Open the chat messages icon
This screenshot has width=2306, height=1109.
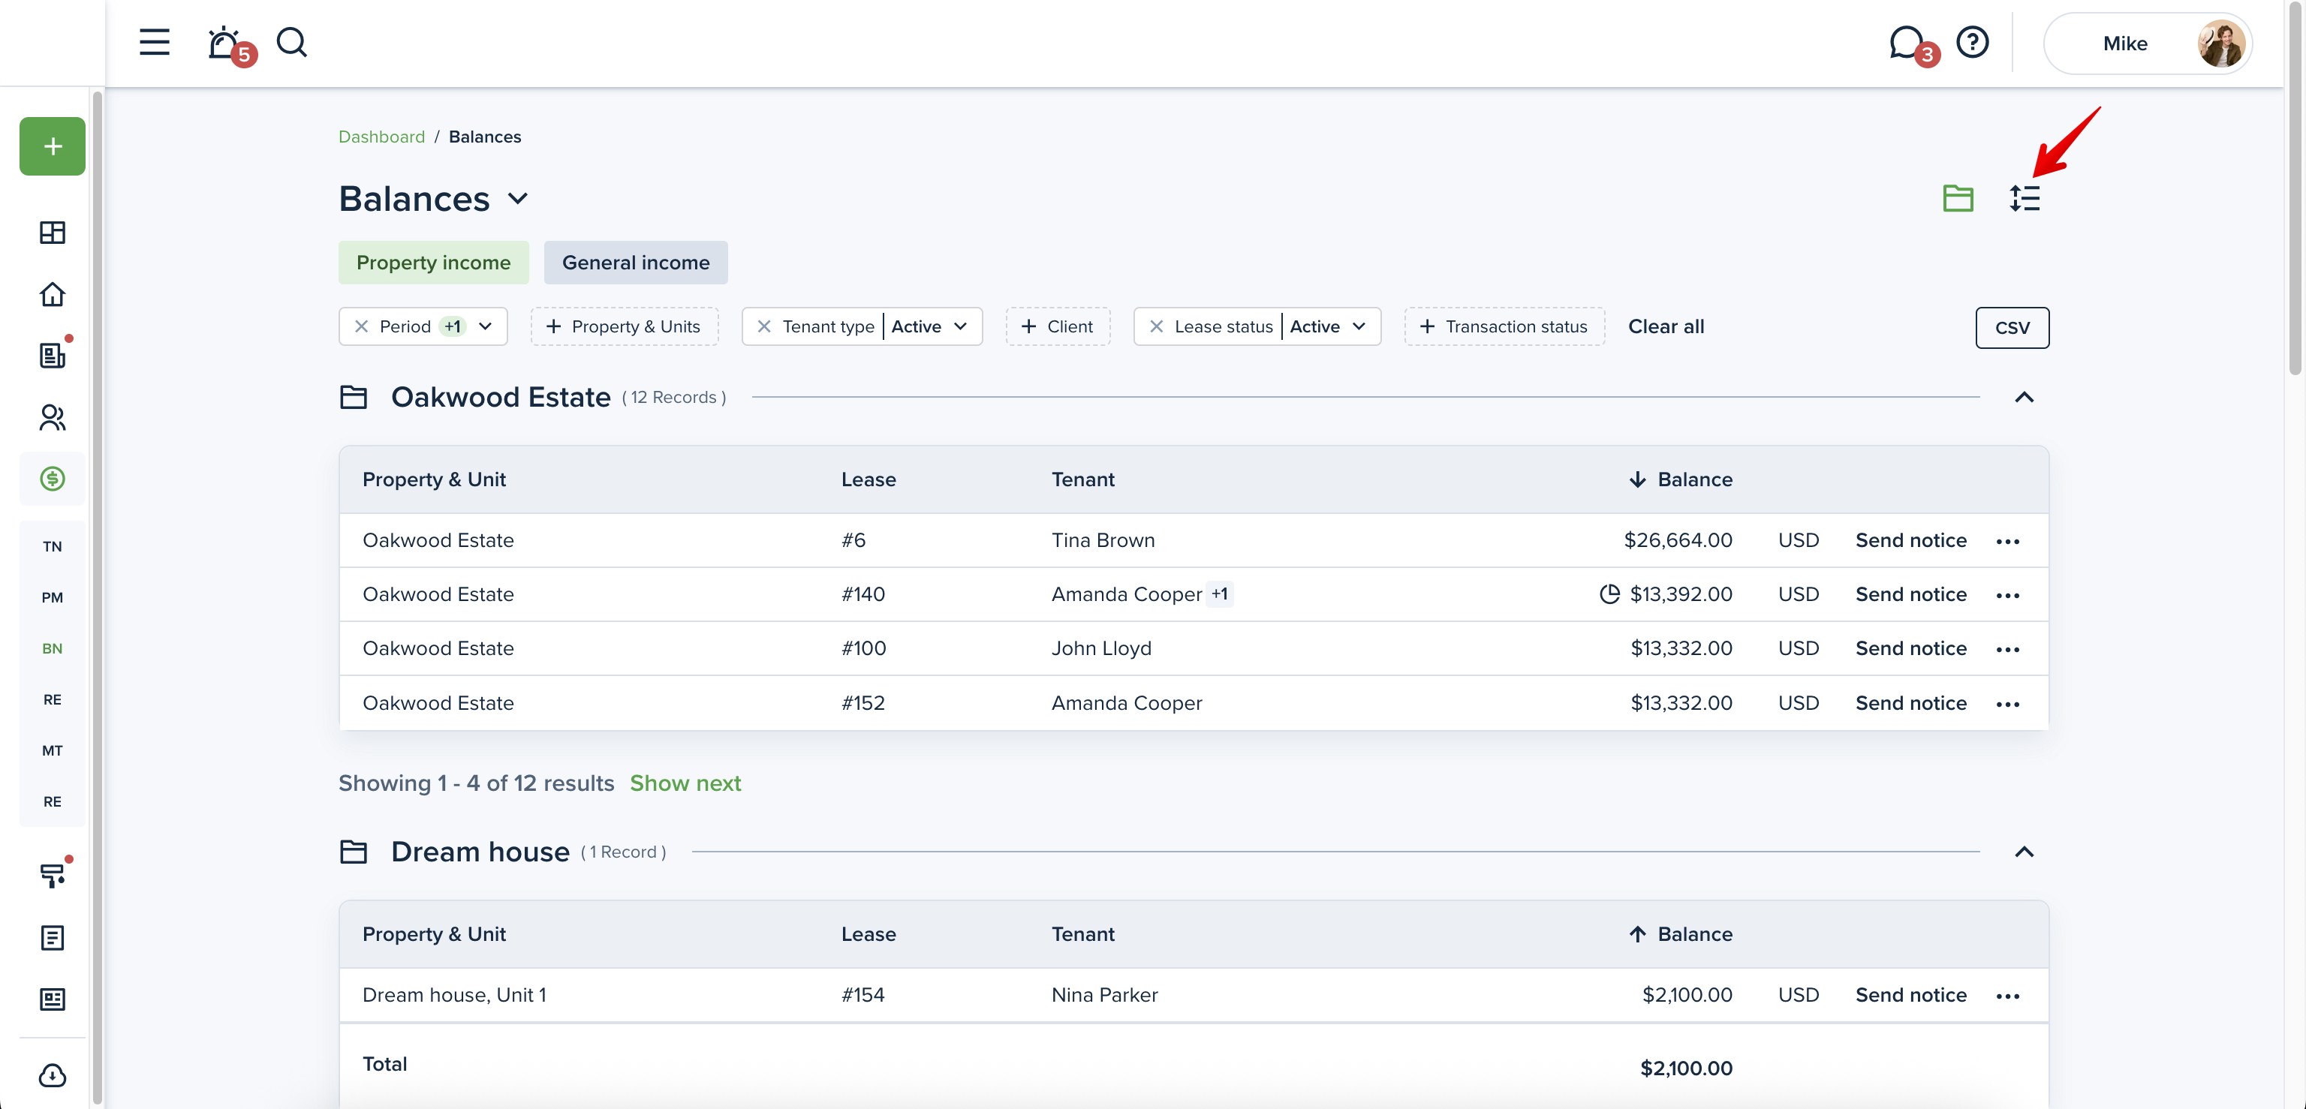tap(1905, 42)
